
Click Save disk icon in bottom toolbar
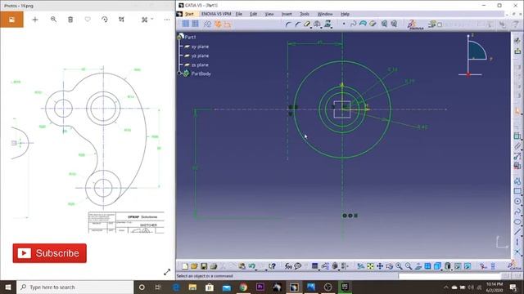pyautogui.click(x=204, y=266)
